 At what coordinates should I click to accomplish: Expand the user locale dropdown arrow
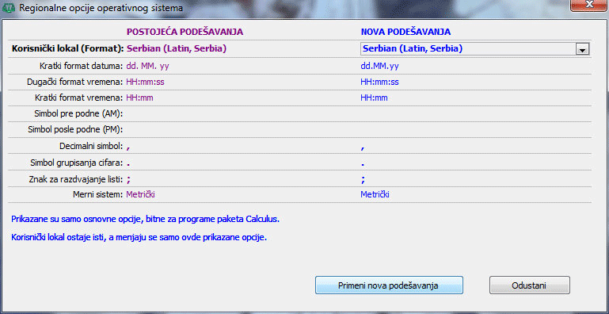[582, 50]
